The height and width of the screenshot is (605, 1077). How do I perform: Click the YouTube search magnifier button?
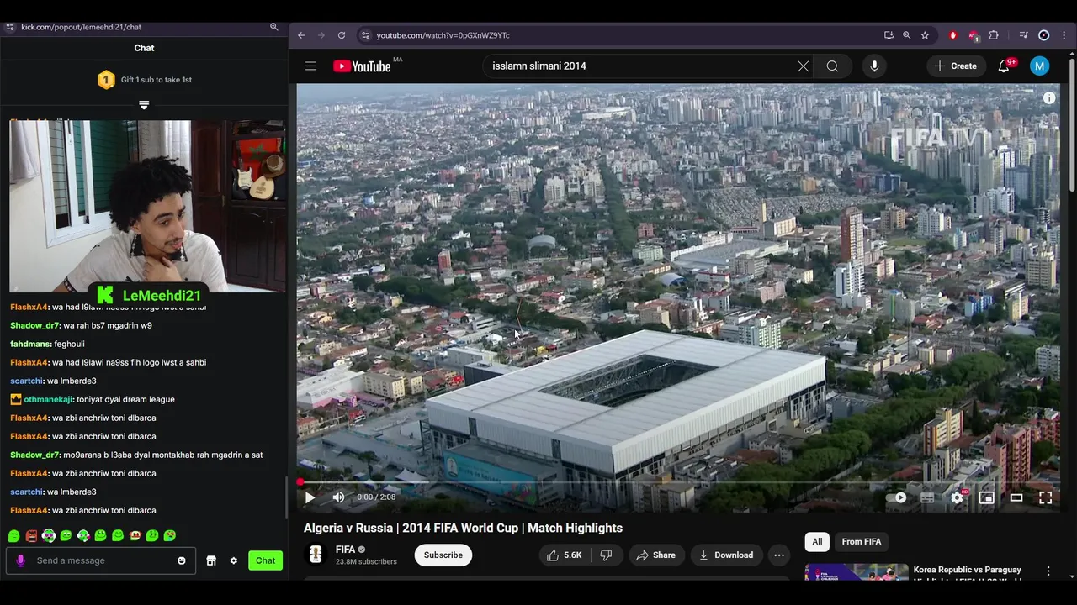(x=832, y=66)
